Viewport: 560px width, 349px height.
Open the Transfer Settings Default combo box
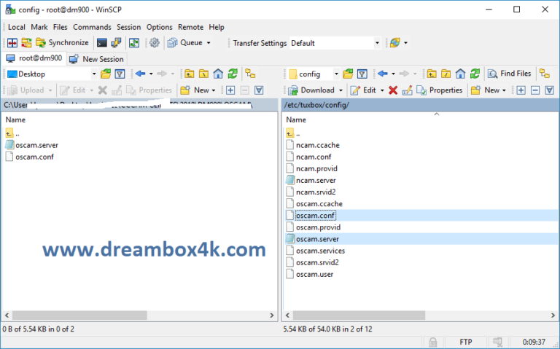[335, 43]
